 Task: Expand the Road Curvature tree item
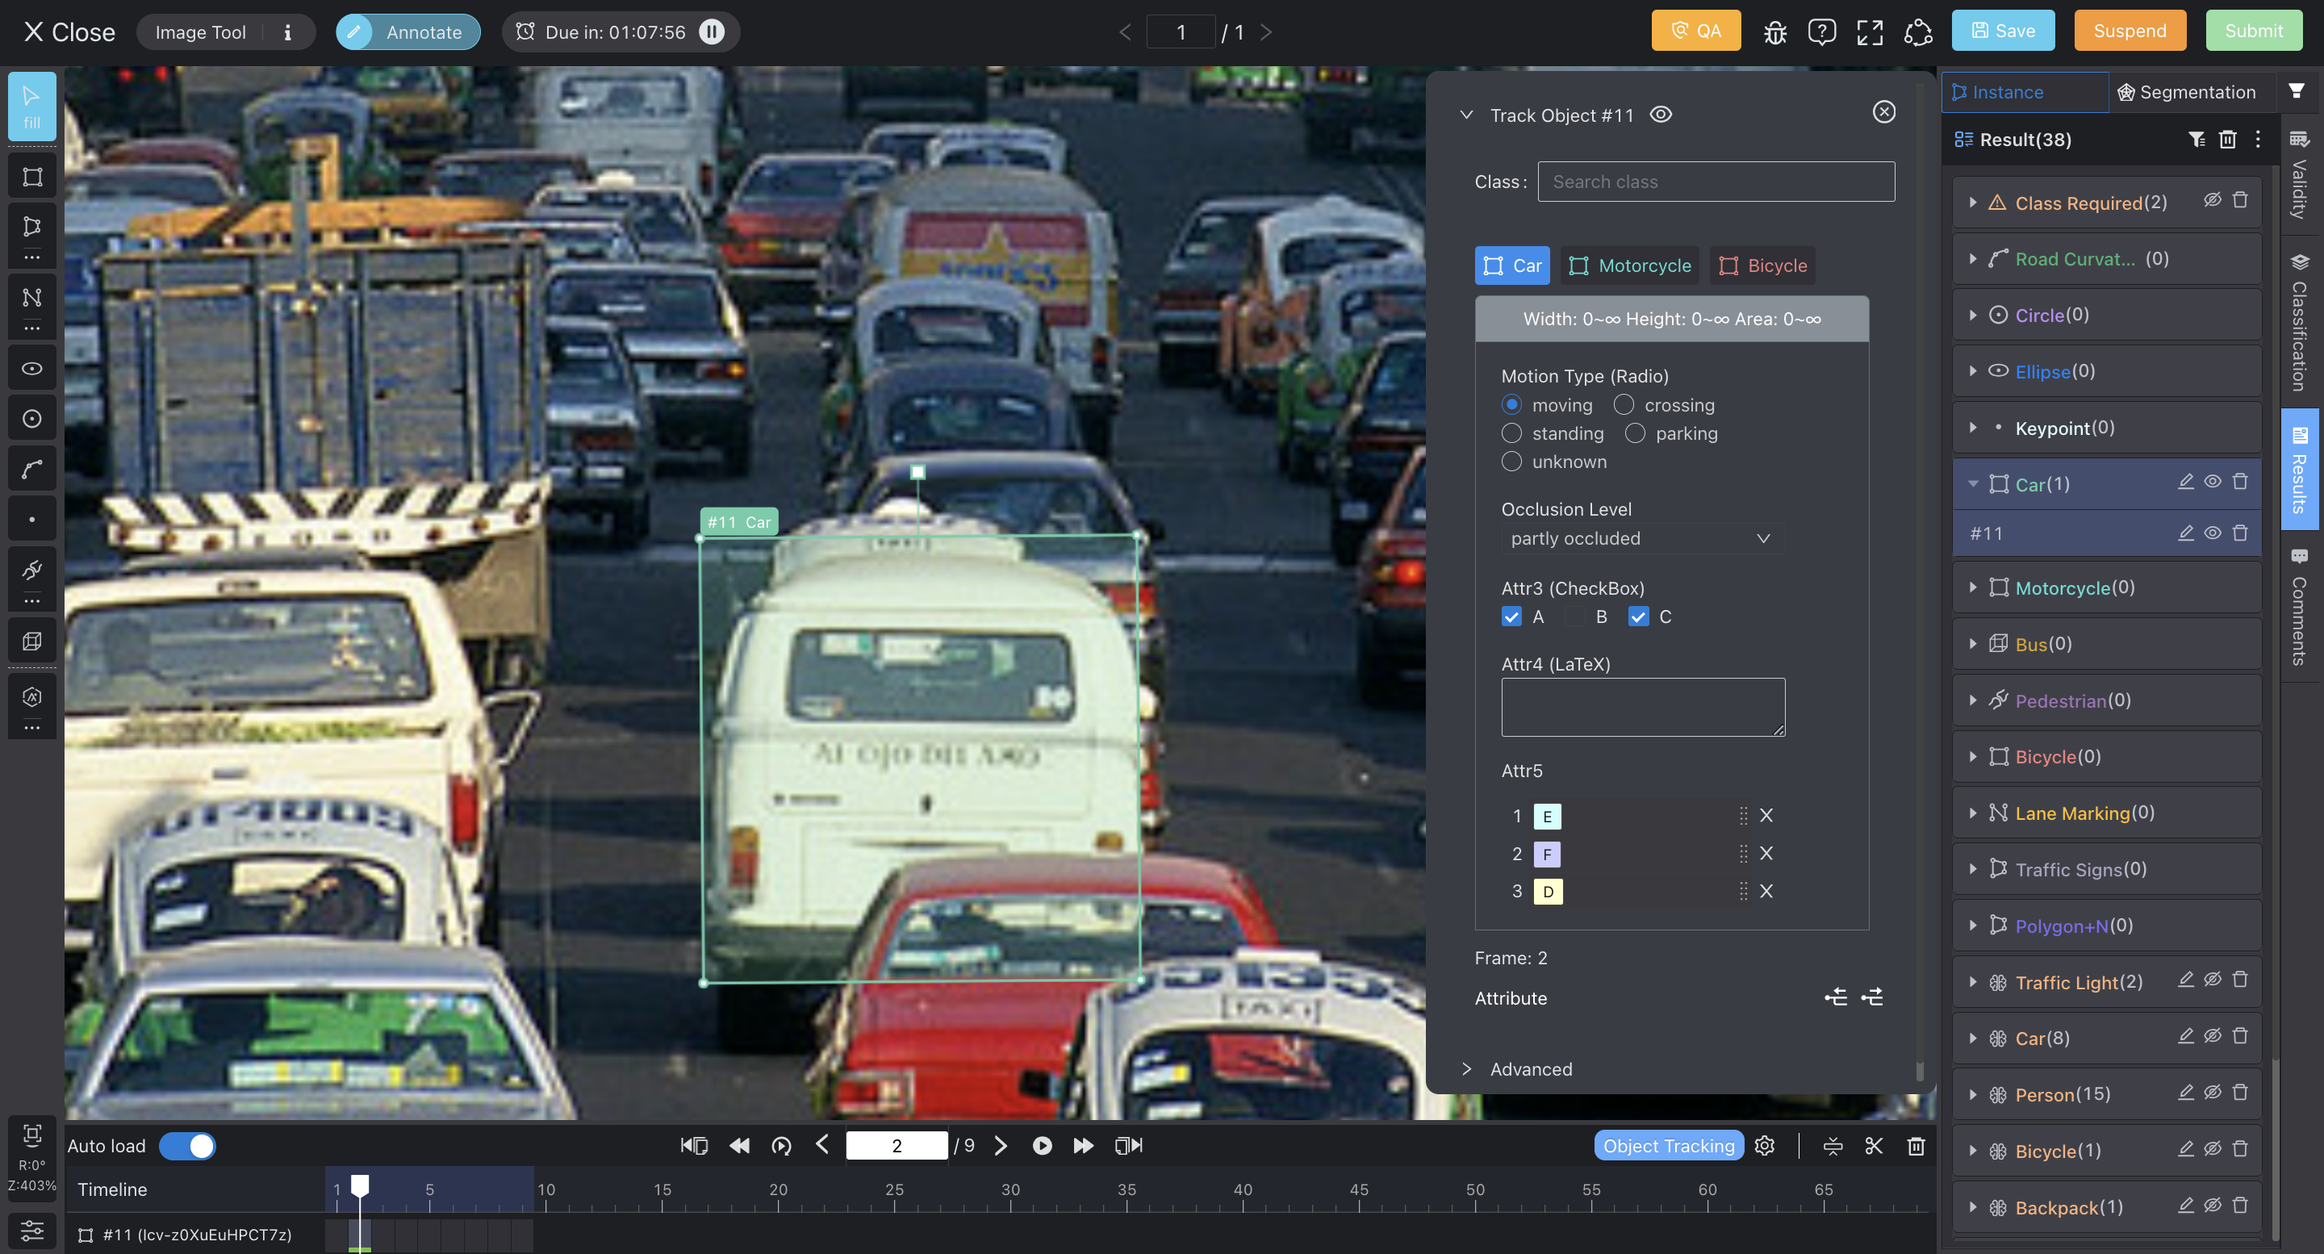tap(1974, 258)
